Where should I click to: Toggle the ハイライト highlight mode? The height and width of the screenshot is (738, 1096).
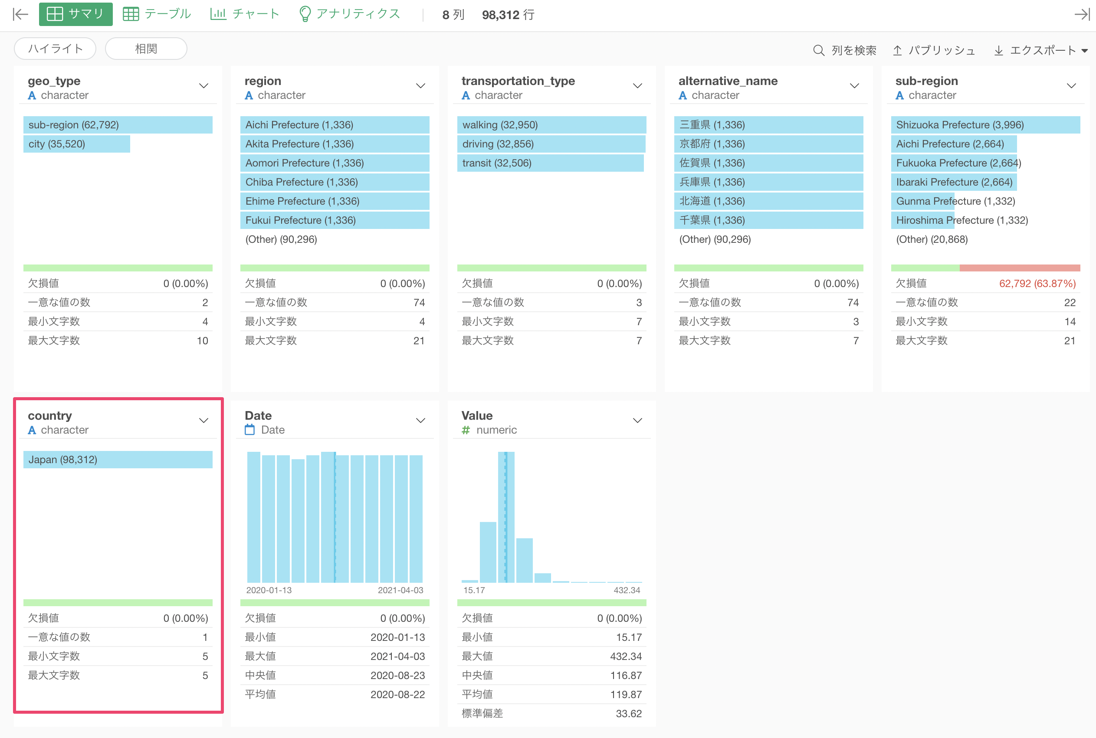(55, 49)
